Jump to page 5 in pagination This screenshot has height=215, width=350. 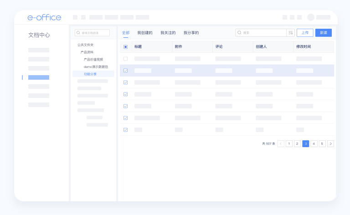322,143
